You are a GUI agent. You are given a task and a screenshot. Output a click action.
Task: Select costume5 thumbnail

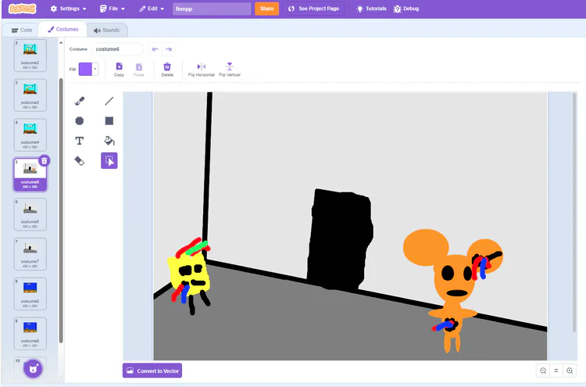(x=30, y=214)
